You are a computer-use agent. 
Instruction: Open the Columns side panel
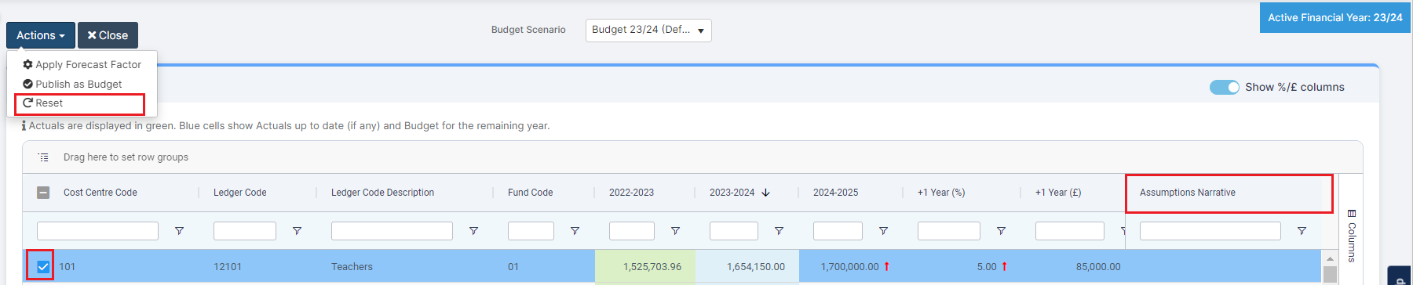[1351, 235]
